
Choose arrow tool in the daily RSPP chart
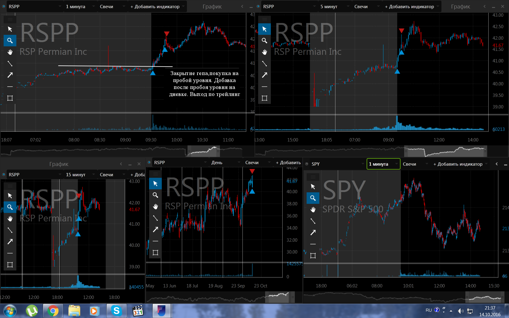tap(155, 230)
